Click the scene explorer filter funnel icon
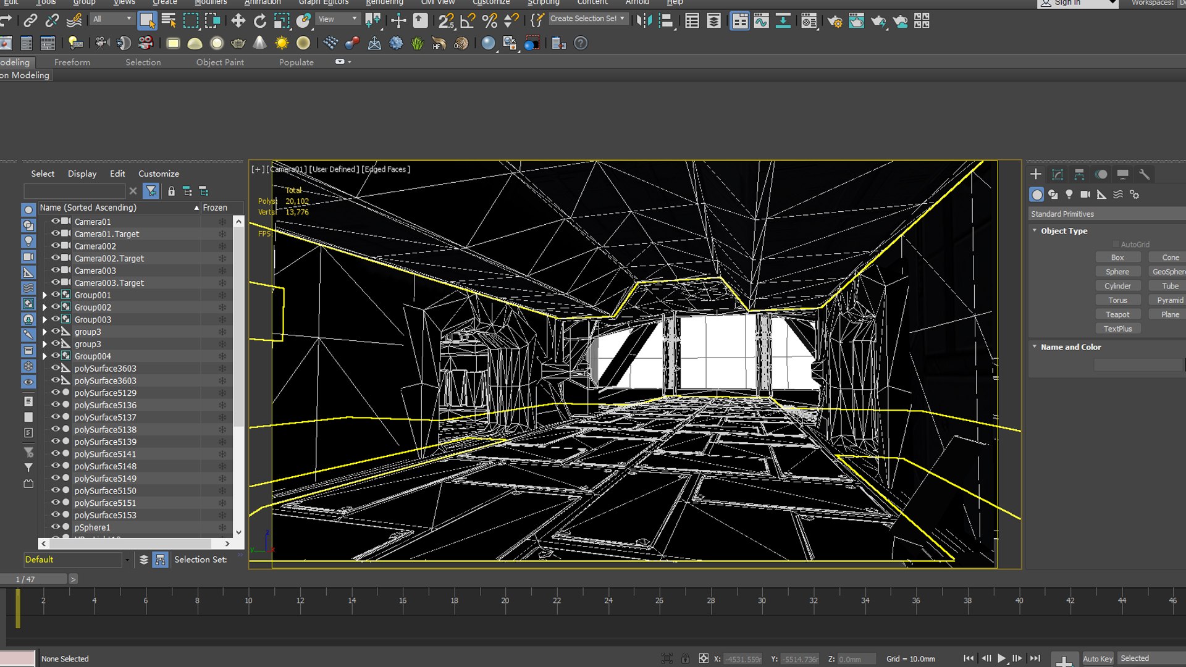The width and height of the screenshot is (1186, 667). point(151,191)
